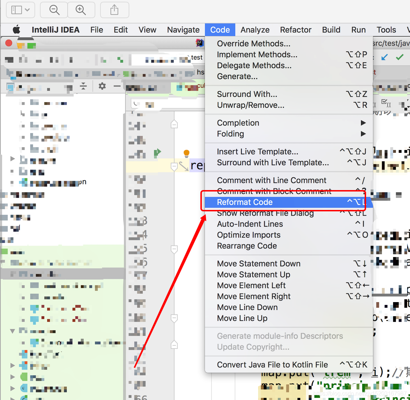Viewport: 410px width, 400px height.
Task: Choose Auto-Indent Lines entry
Action: (x=289, y=224)
